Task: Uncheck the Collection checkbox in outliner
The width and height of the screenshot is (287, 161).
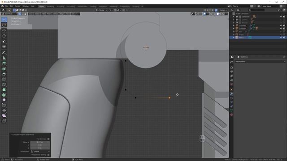Action: click(237, 17)
